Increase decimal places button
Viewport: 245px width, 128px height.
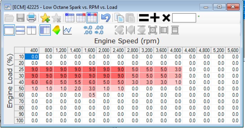pyautogui.click(x=99, y=30)
